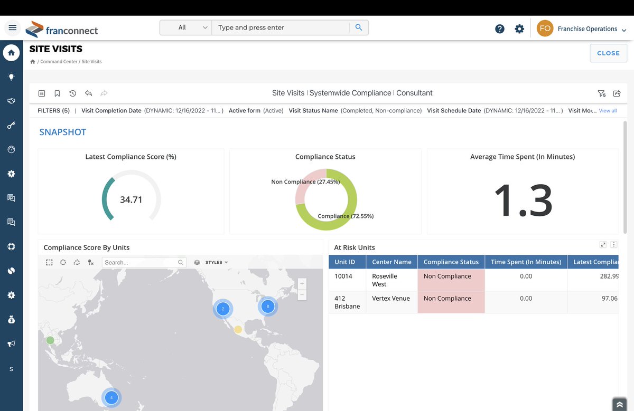Open the help question mark icon
Screen dimensions: 634x411
click(500, 29)
